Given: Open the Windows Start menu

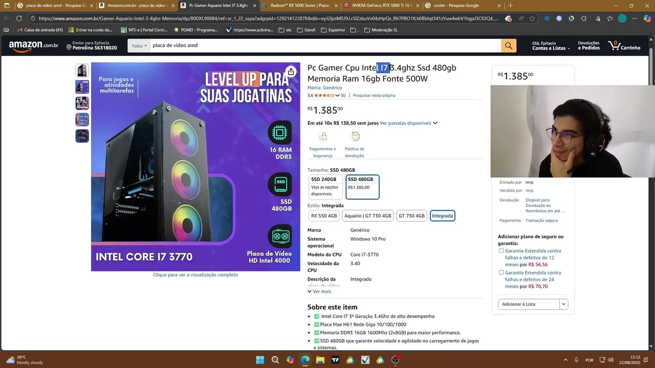Looking at the screenshot, I should click(x=260, y=360).
